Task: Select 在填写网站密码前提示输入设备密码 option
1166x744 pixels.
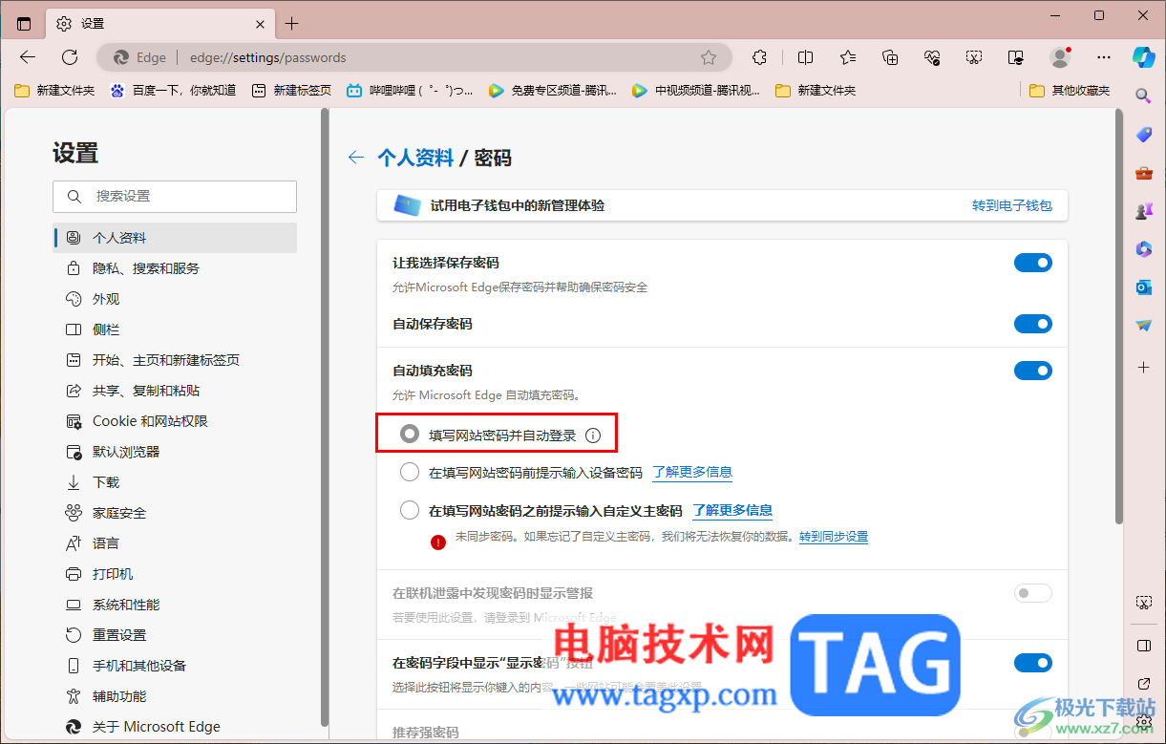Action: click(x=410, y=471)
